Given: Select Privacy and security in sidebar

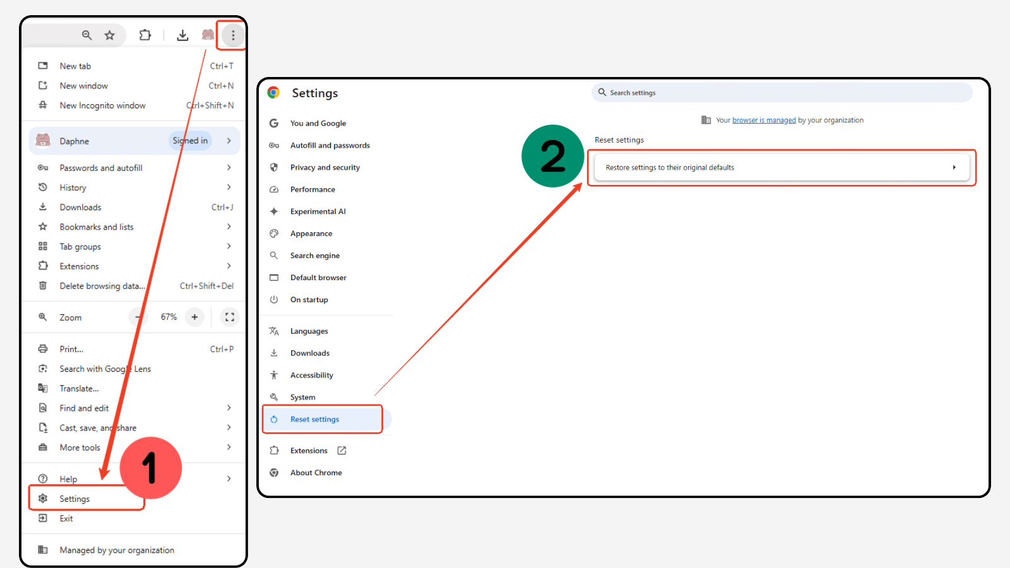Looking at the screenshot, I should tap(325, 167).
